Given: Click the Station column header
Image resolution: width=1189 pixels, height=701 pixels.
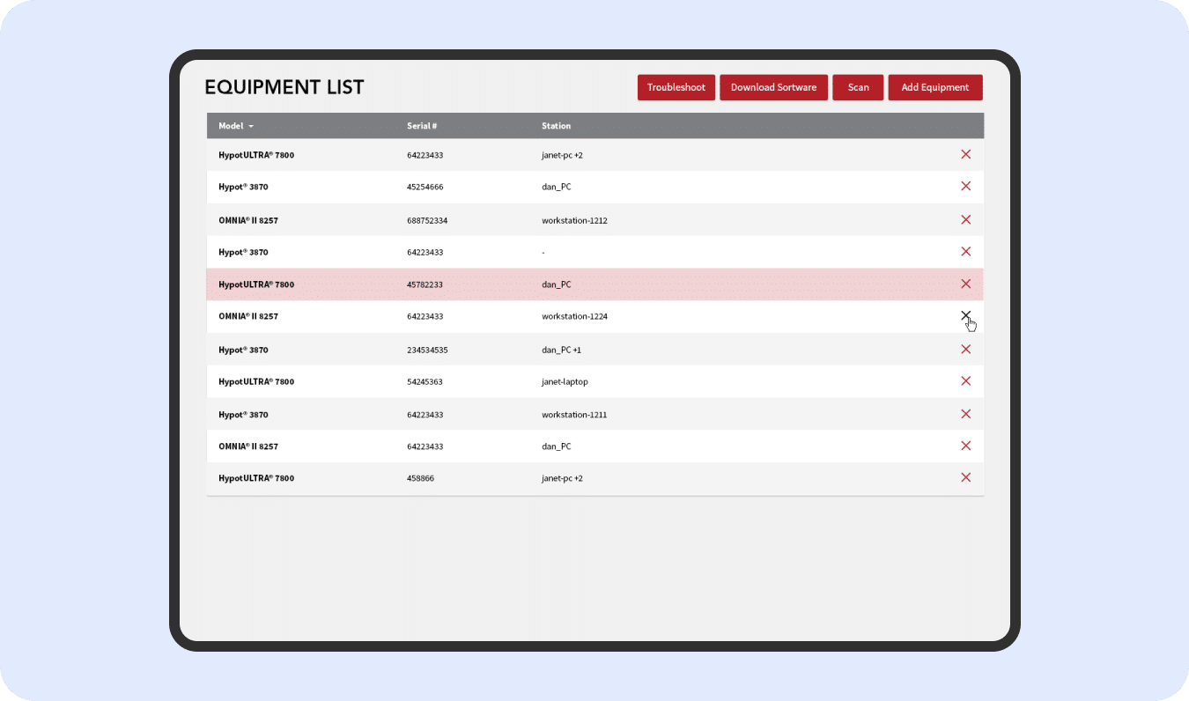Looking at the screenshot, I should point(556,126).
